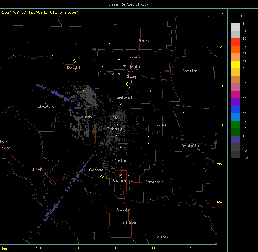
Task: Click the yellow V marker northwest of RockyMH
Action: click(x=52, y=55)
